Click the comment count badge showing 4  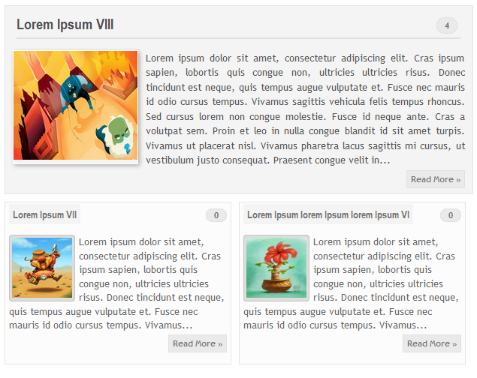coord(447,25)
